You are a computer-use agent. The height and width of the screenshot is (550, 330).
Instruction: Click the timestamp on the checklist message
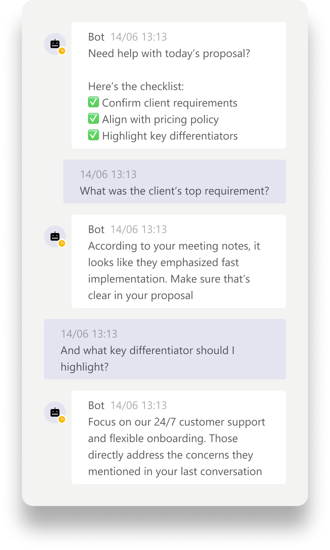point(139,37)
